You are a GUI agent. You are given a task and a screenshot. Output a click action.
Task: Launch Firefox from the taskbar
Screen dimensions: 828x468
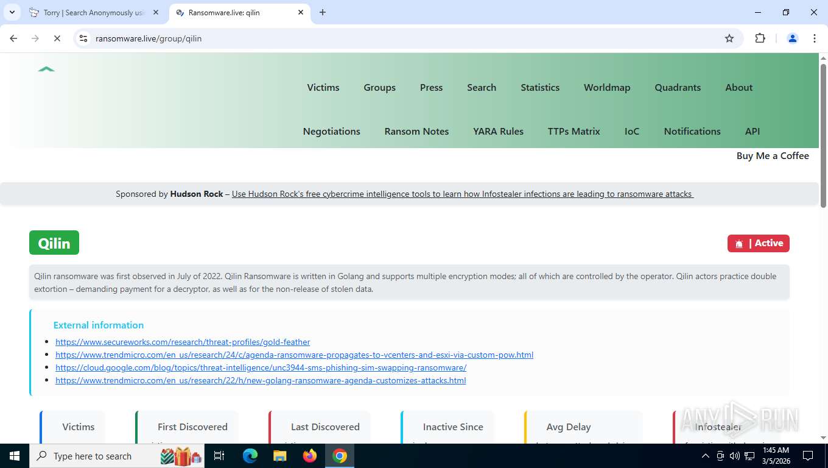click(310, 456)
